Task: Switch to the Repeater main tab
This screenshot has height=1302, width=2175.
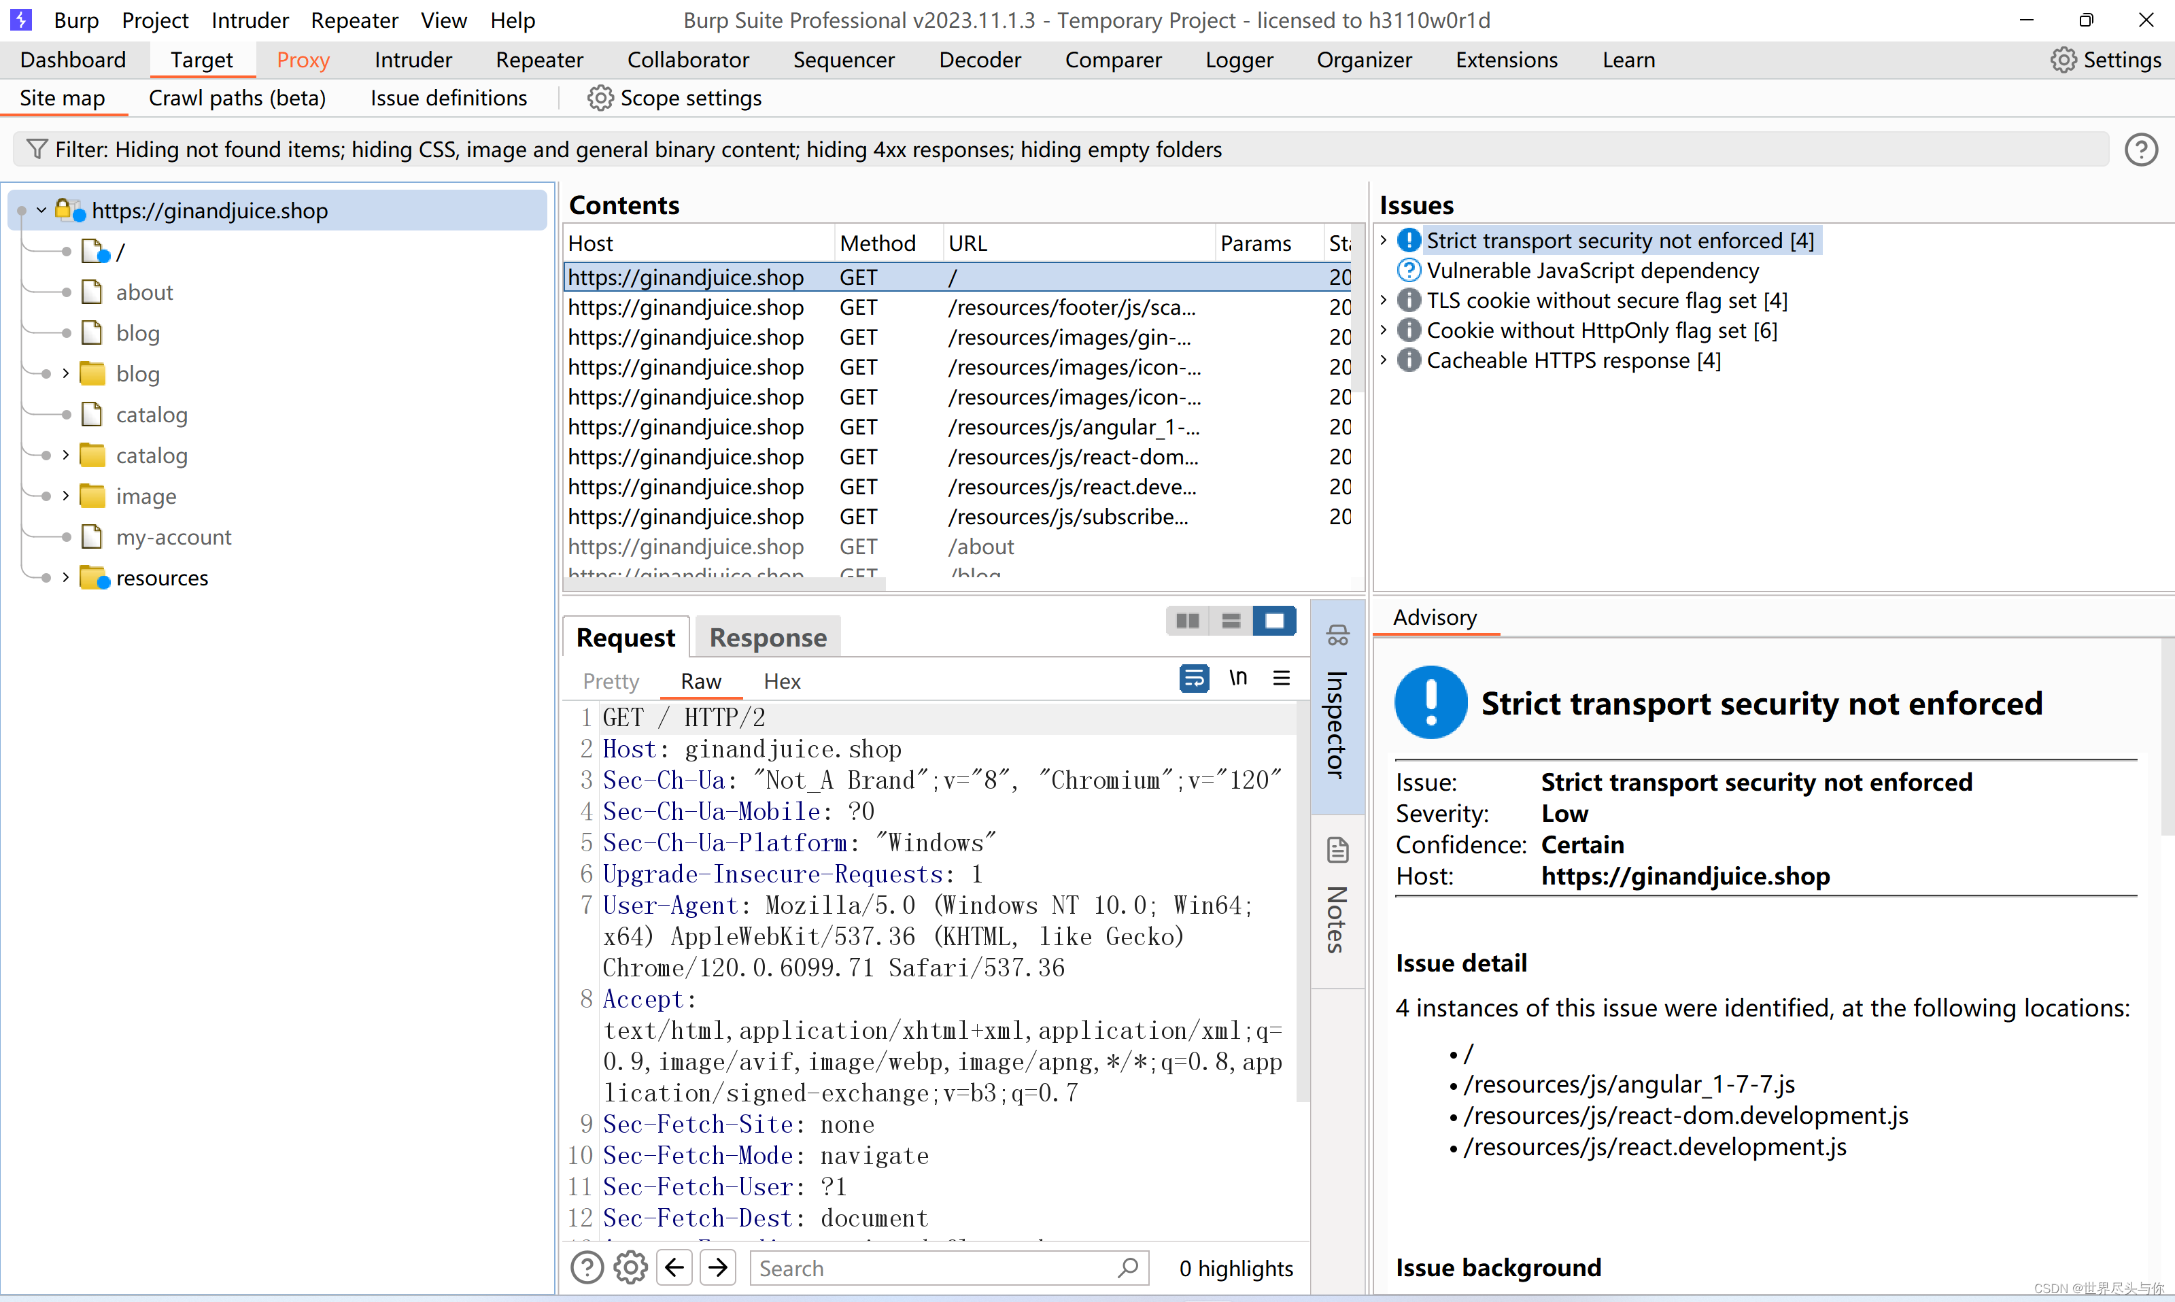Action: coord(538,60)
